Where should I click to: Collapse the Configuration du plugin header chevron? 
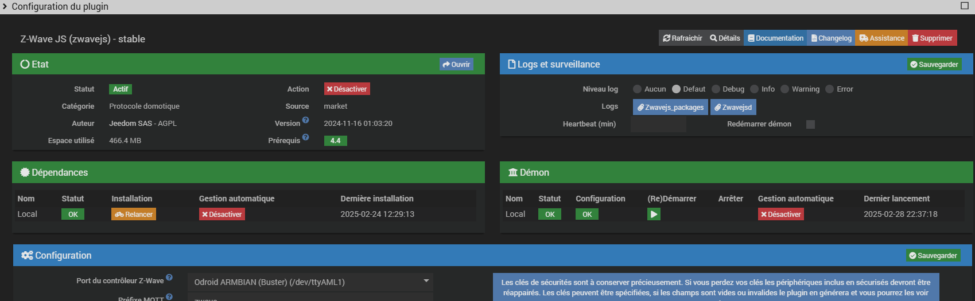click(5, 6)
